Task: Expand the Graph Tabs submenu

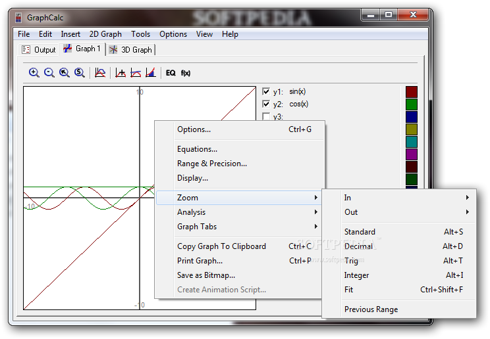Action: pos(238,227)
